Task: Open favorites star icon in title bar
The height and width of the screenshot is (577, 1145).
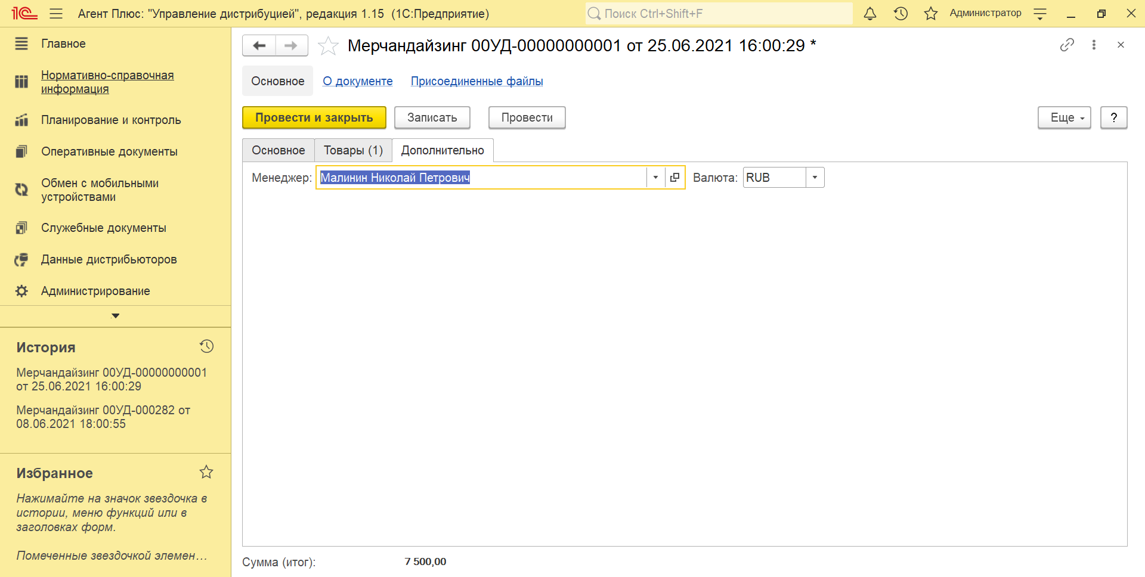Action: point(931,13)
